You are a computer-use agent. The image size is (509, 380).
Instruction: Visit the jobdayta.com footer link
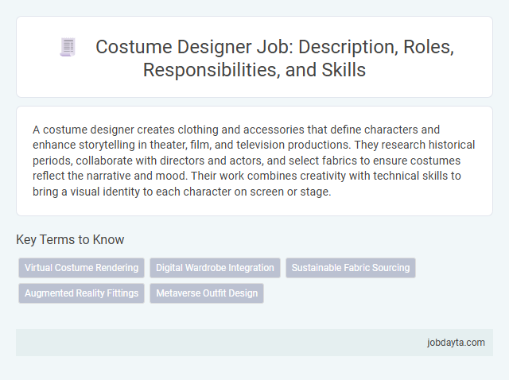click(456, 343)
